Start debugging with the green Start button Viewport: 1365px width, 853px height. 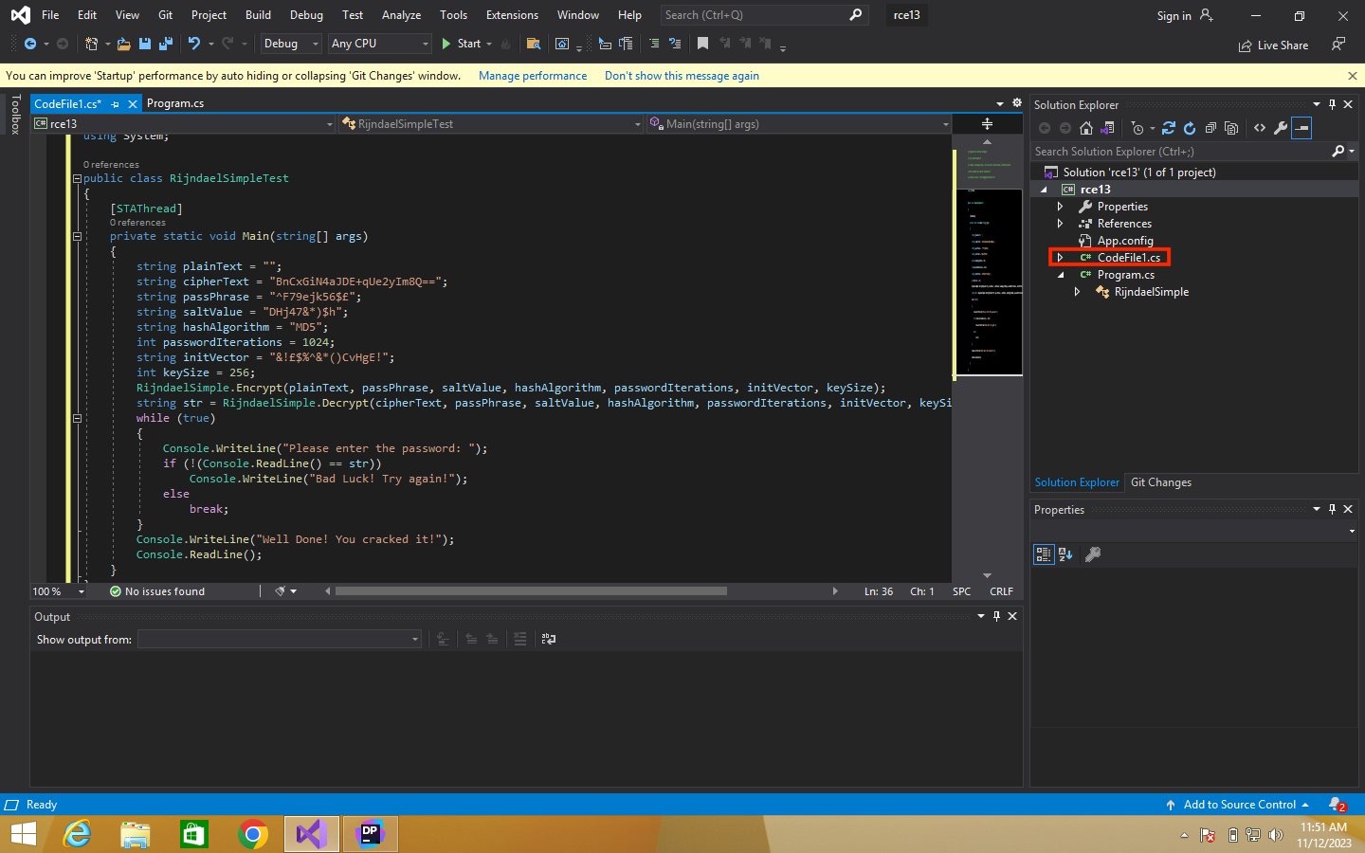point(462,44)
